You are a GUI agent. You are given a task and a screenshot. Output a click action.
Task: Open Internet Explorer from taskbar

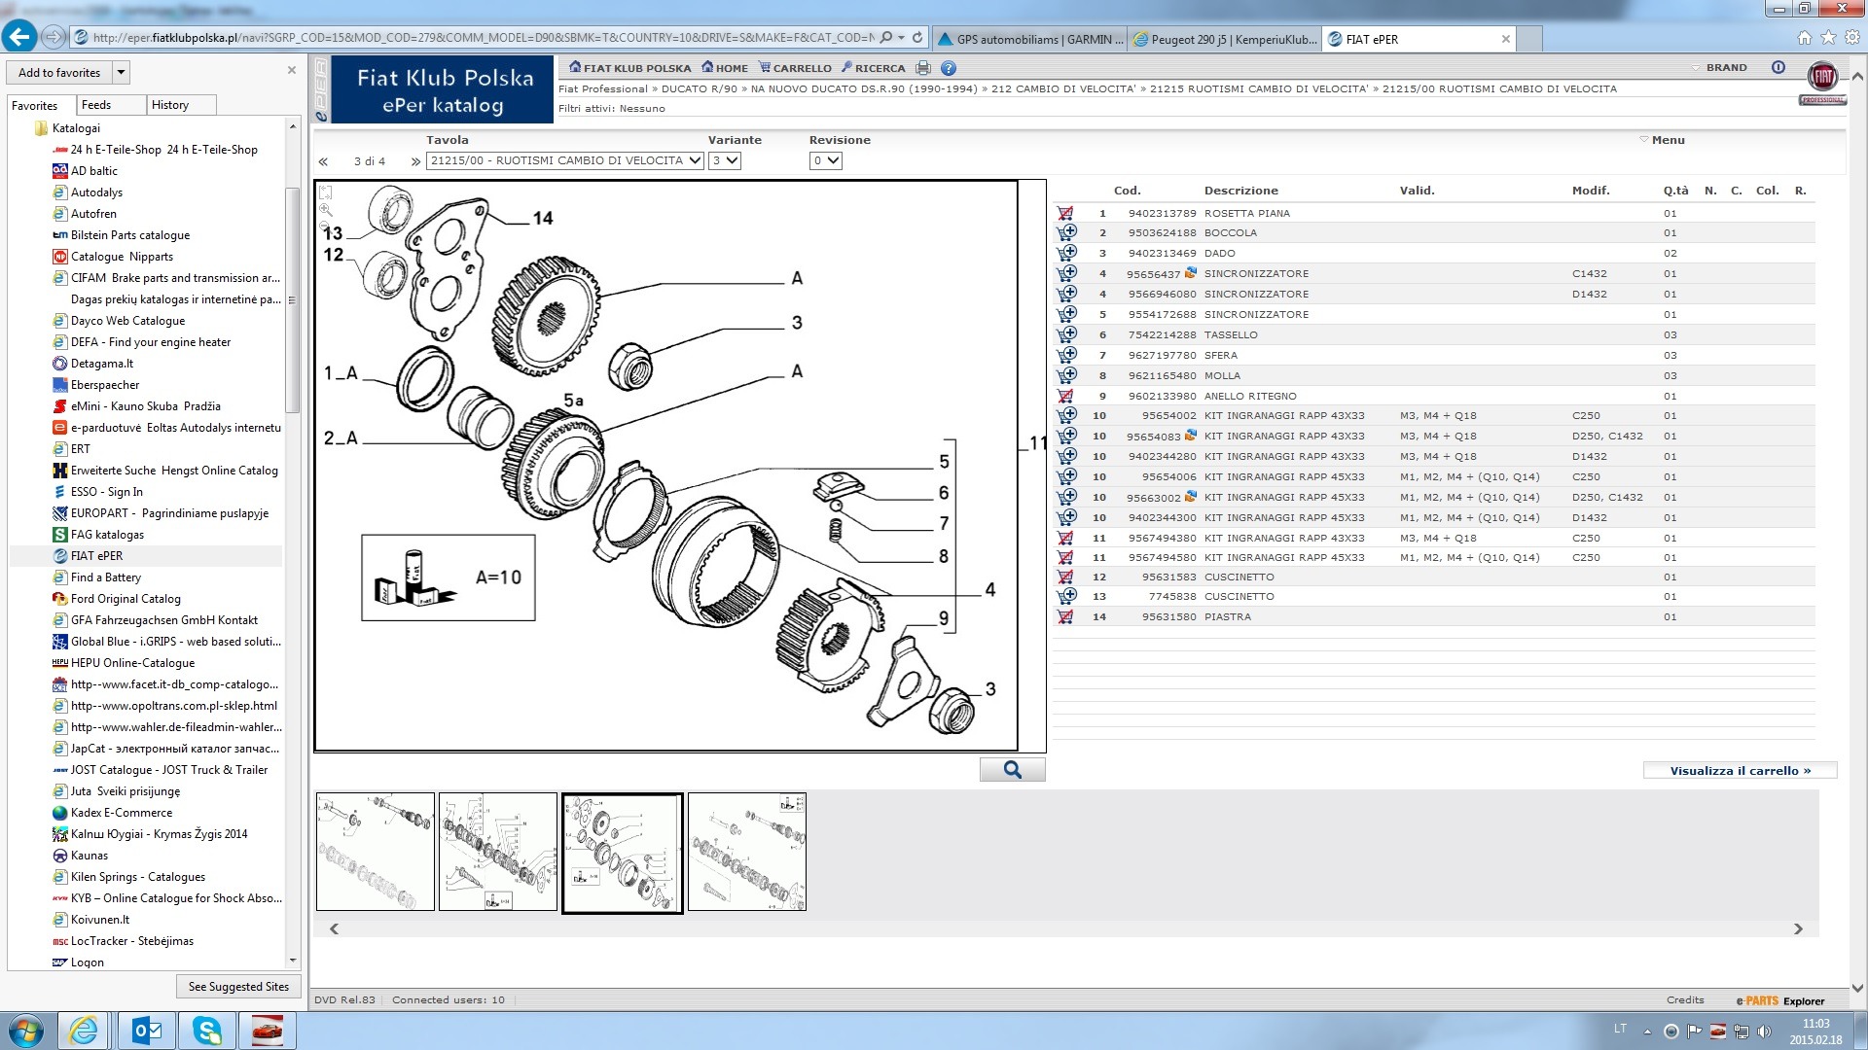pyautogui.click(x=84, y=1031)
